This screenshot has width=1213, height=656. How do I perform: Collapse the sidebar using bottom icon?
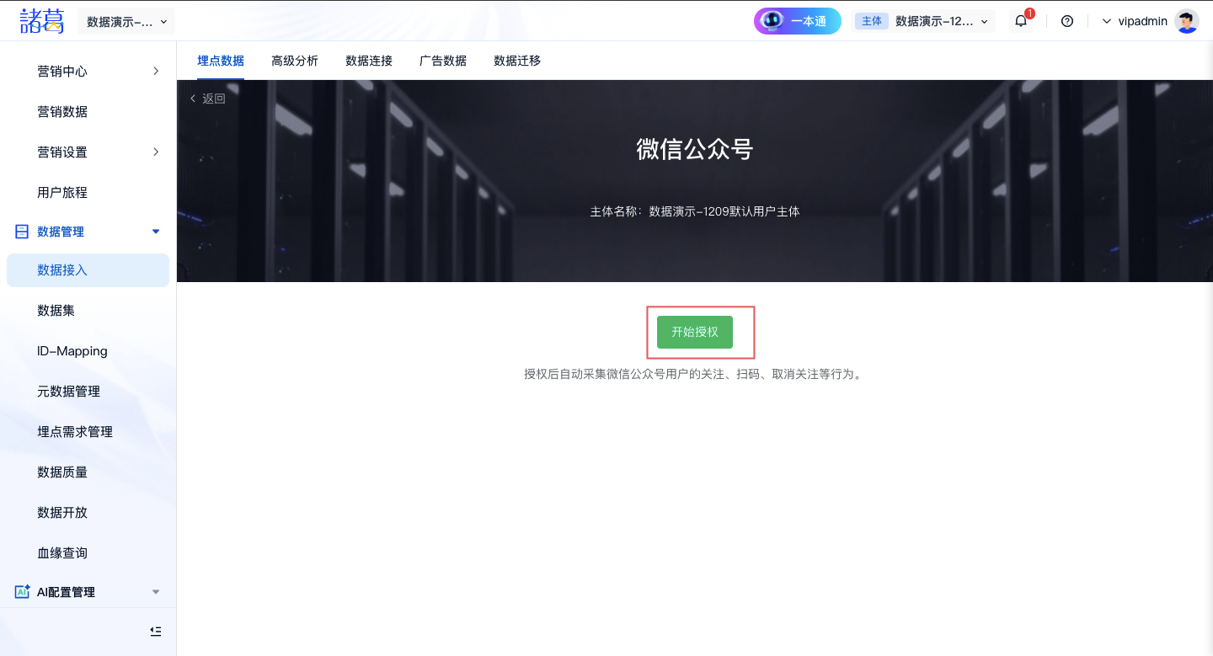coord(156,632)
